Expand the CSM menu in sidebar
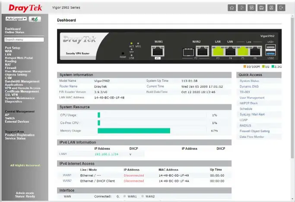Image resolution: width=295 pixels, height=202 pixels. tap(8, 78)
